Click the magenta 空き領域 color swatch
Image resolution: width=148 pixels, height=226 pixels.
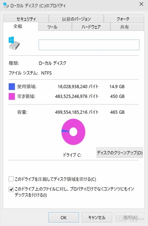click(x=12, y=96)
